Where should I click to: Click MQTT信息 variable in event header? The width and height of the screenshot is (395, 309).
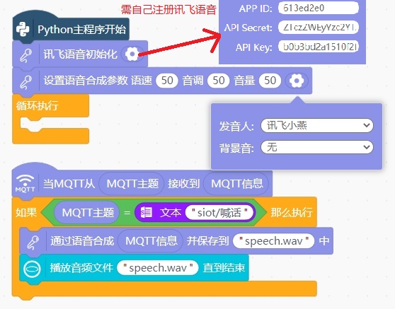236,183
